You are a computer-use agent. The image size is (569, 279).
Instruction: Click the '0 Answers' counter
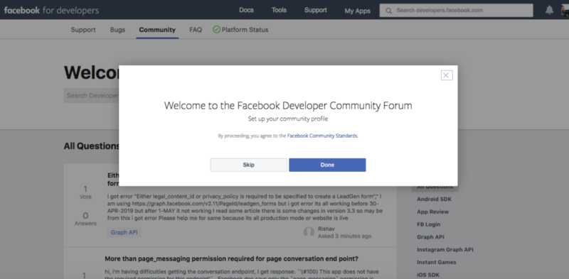coord(85,219)
